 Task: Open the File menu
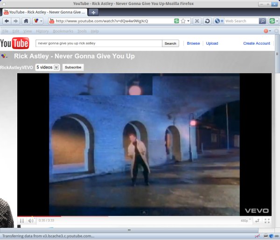5,31
